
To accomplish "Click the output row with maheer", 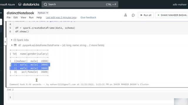I will coord(29,61).
